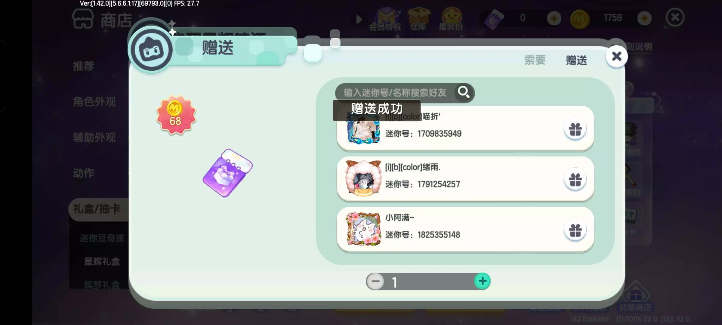Focus the friend search input field
Screen dimensions: 722x325
pyautogui.click(x=395, y=92)
